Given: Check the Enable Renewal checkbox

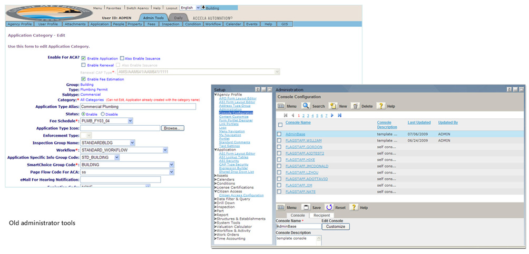Looking at the screenshot, I should (83, 65).
